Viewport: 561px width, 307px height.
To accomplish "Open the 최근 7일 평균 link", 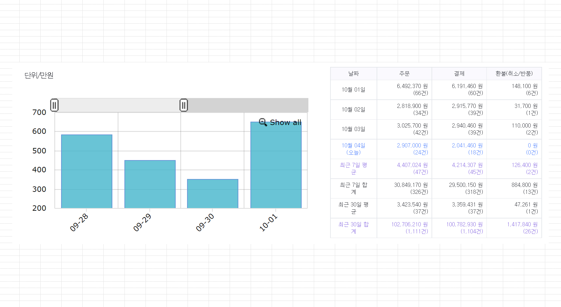I will 354,169.
